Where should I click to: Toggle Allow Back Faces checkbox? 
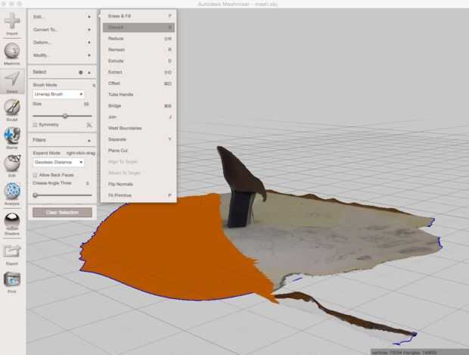coord(35,175)
